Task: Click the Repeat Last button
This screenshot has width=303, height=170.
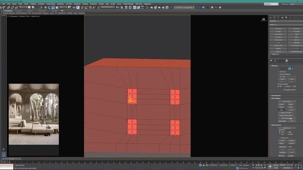Action: tap(287, 128)
